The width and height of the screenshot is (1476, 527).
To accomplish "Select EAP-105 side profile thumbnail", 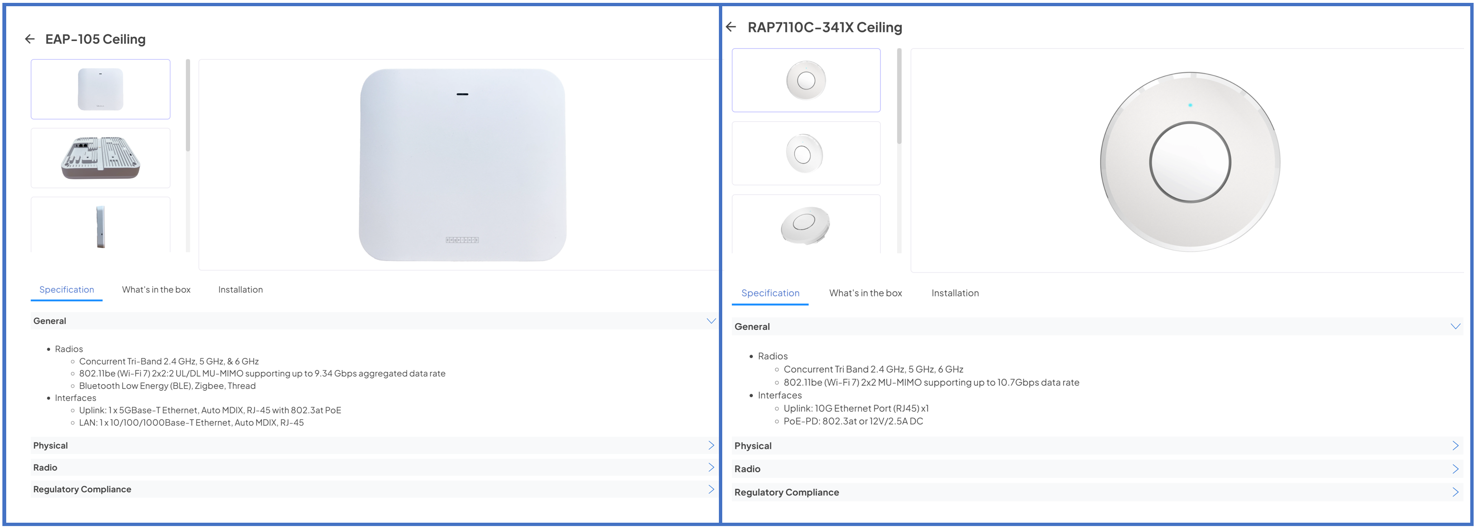I will [x=100, y=226].
